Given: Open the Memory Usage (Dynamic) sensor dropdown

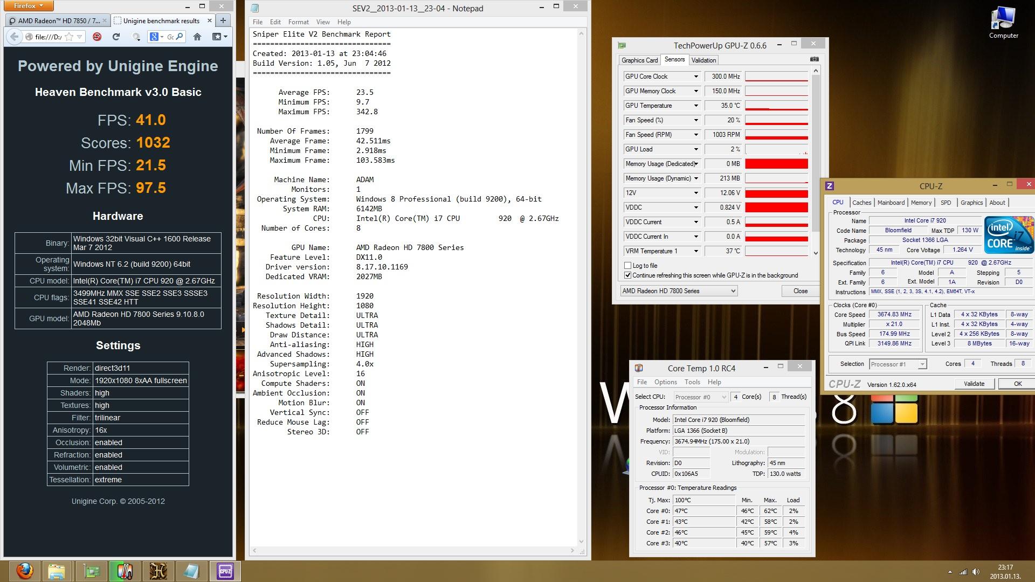Looking at the screenshot, I should (696, 178).
